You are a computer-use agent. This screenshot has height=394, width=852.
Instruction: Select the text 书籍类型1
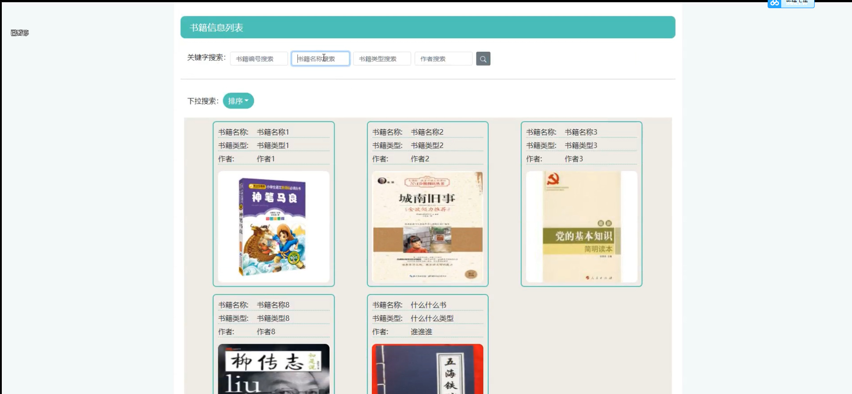coord(273,145)
